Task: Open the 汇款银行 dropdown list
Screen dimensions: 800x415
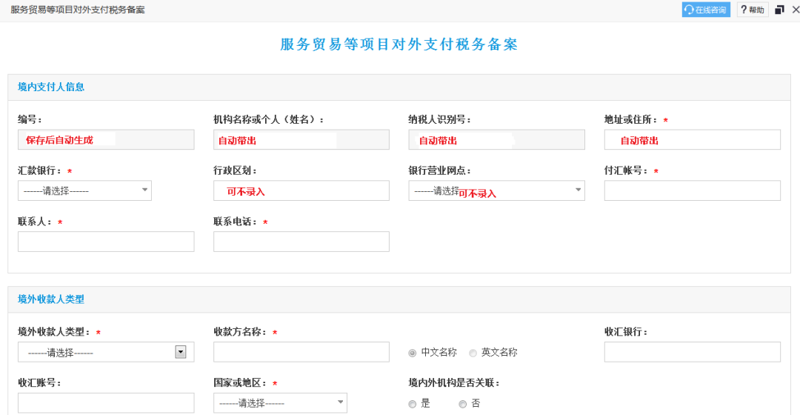Action: click(x=84, y=190)
